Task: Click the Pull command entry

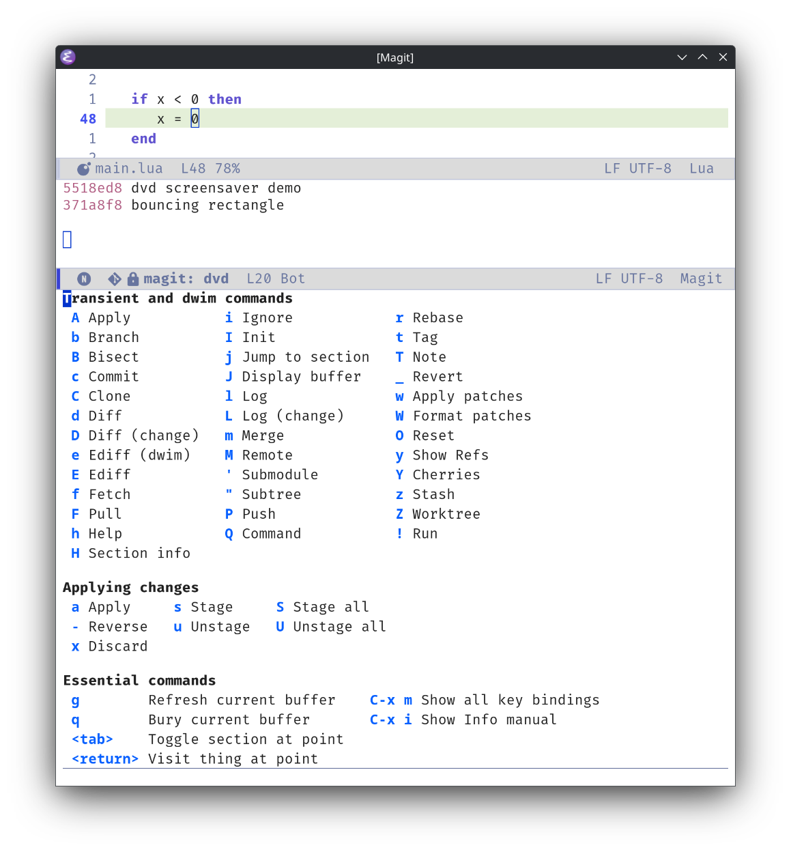Action: click(96, 514)
